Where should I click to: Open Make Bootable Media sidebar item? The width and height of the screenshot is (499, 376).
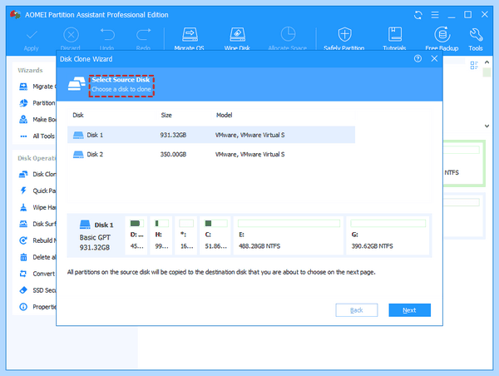coord(37,120)
